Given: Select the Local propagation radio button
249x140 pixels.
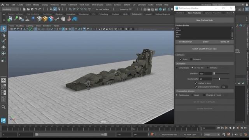Looking at the screenshot, I should point(192,95).
